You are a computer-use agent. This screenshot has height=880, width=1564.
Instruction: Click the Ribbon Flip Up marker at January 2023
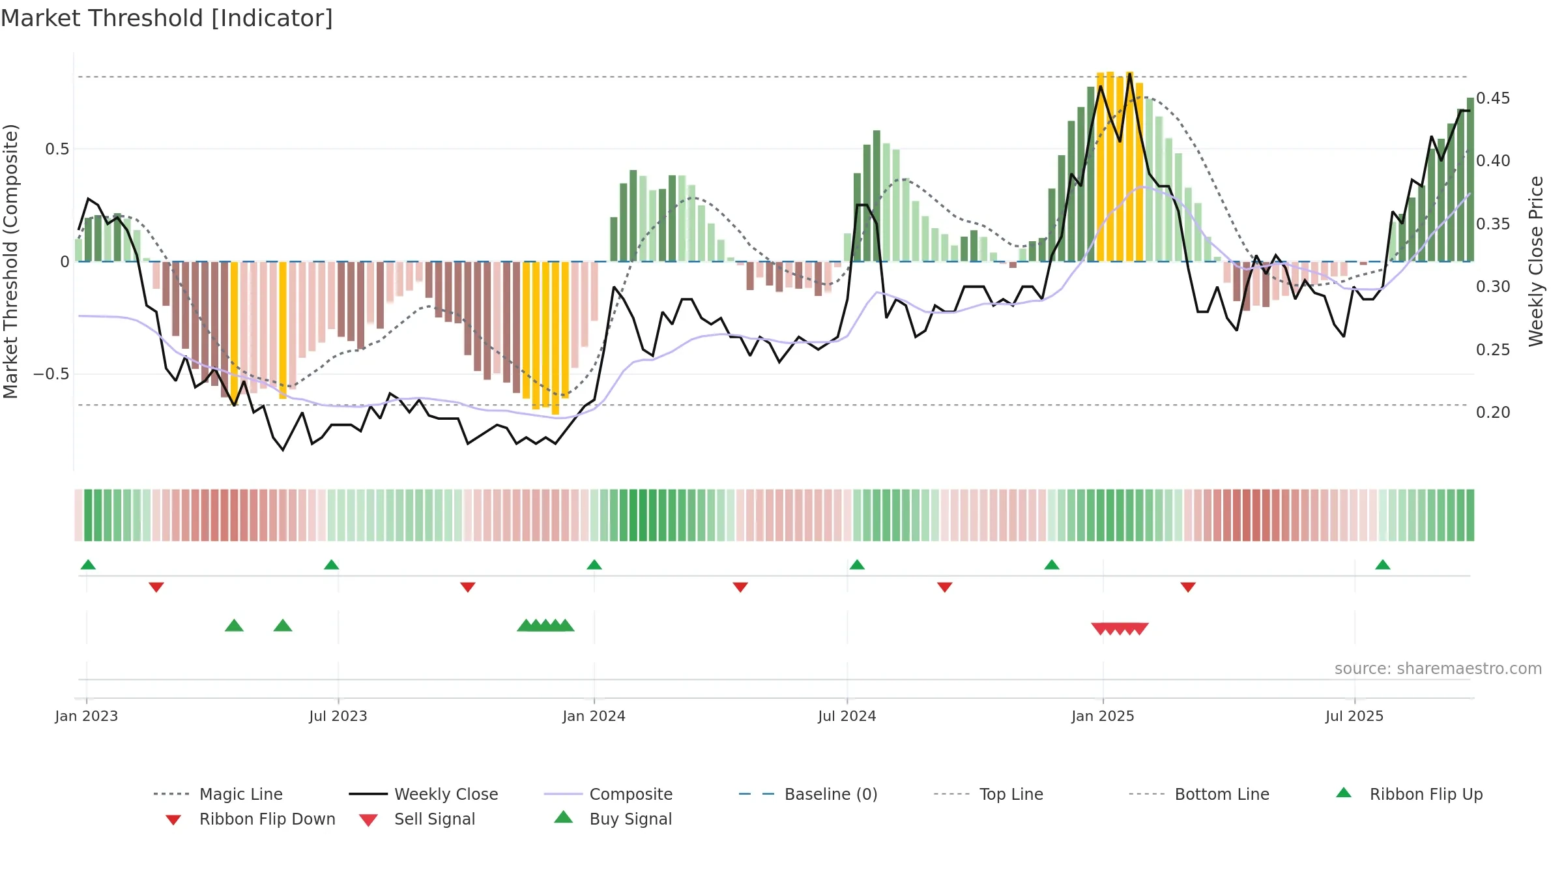[x=88, y=565]
